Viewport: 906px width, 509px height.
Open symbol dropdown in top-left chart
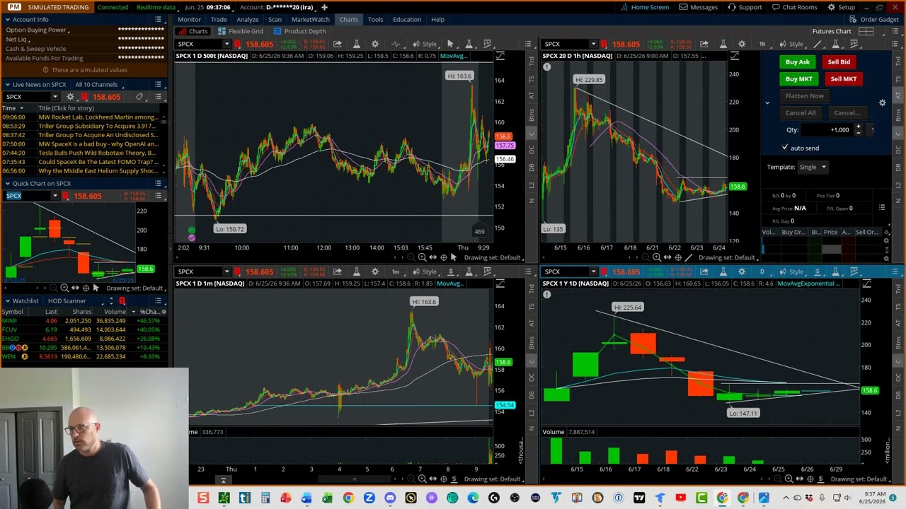(x=226, y=44)
